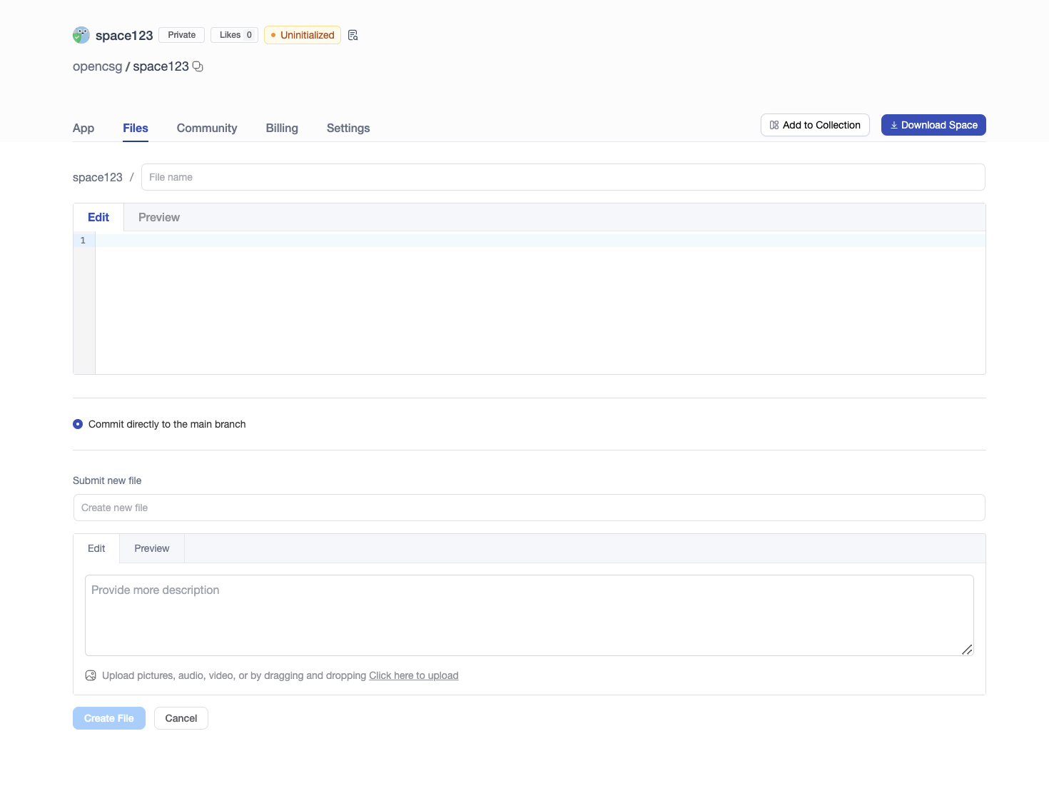Click the Uninitialized status badge

click(x=302, y=34)
